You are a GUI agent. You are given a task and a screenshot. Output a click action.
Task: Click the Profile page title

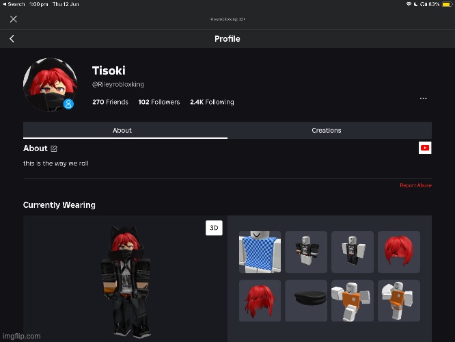click(x=227, y=38)
